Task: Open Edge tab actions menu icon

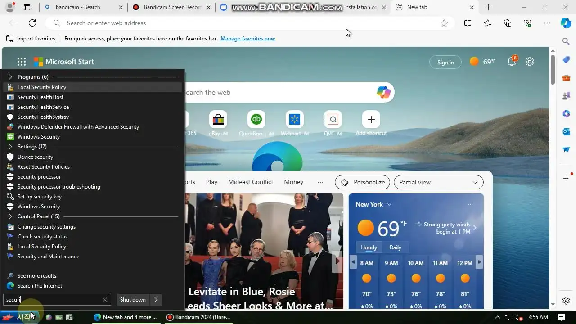Action: point(27,7)
